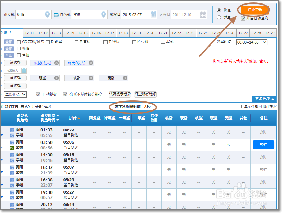Open the 车次优先 dropdown
The width and height of the screenshot is (282, 213).
[15, 94]
